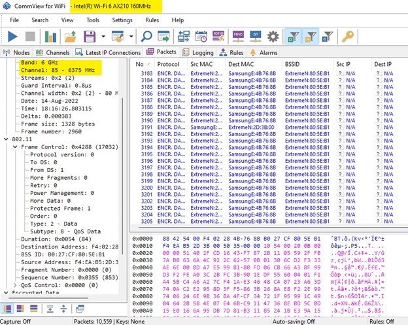This screenshot has width=408, height=325.
Task: Open the save icon dropdown arrow
Action: click(103, 37)
